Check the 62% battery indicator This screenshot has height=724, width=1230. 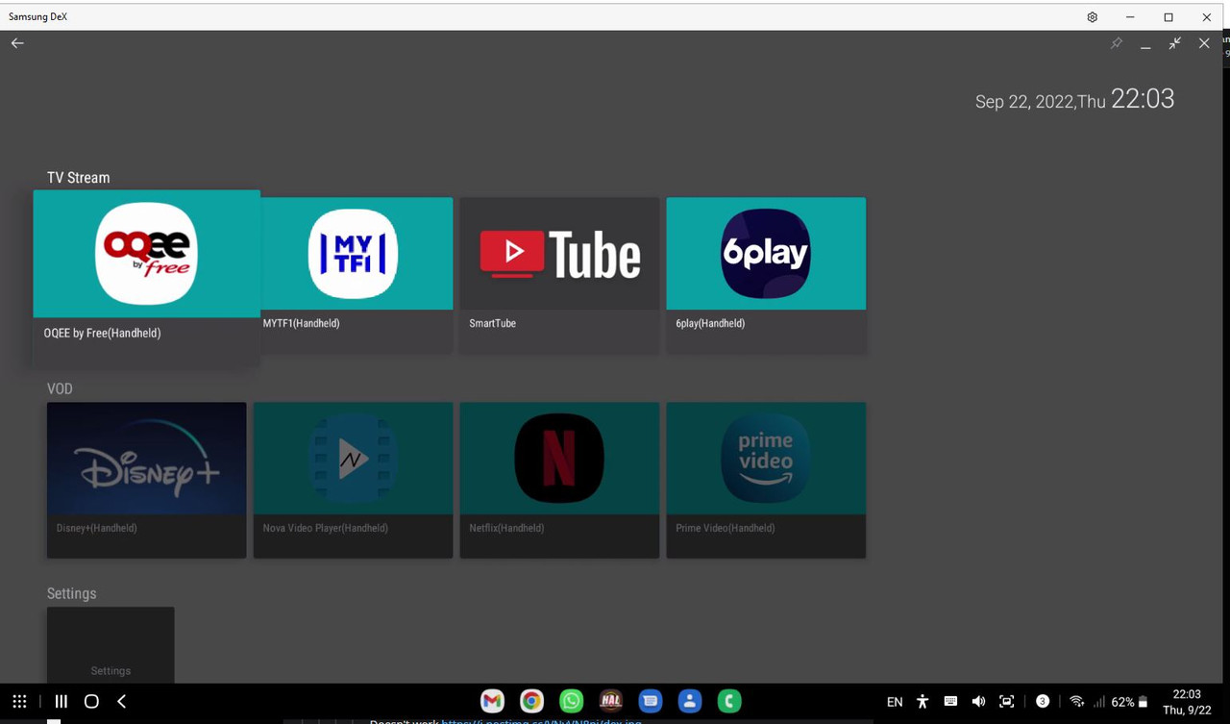1129,702
